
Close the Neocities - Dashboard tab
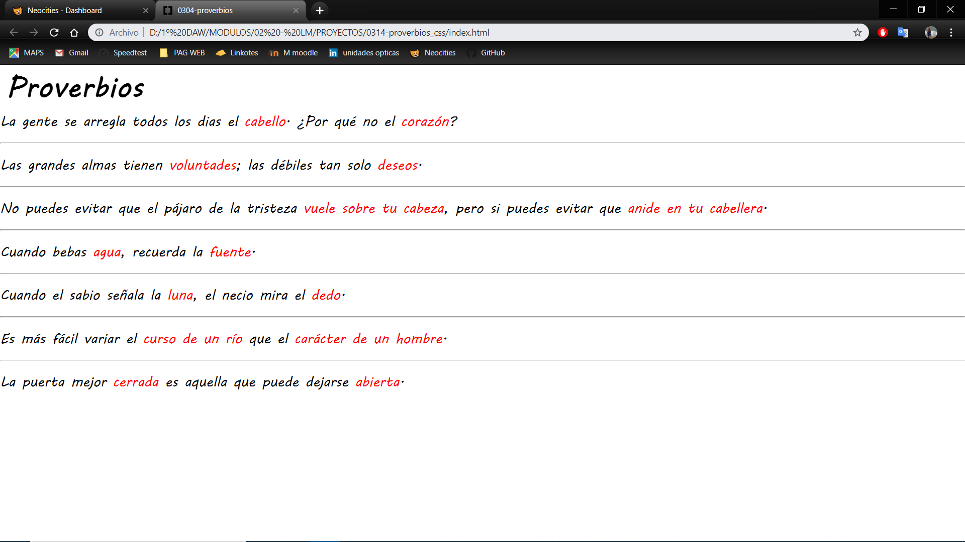[x=145, y=11]
